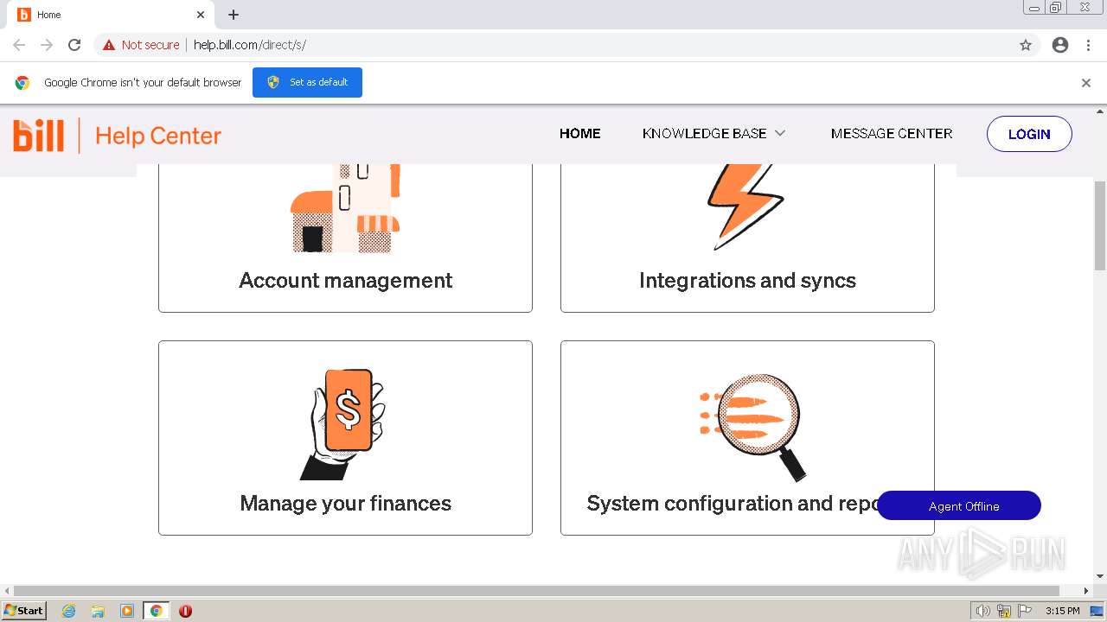Screen dimensions: 1107x622
Task: Click the vertical scrollbar down arrow
Action: coord(1100,576)
